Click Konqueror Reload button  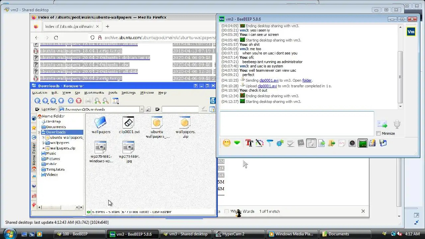(71, 101)
